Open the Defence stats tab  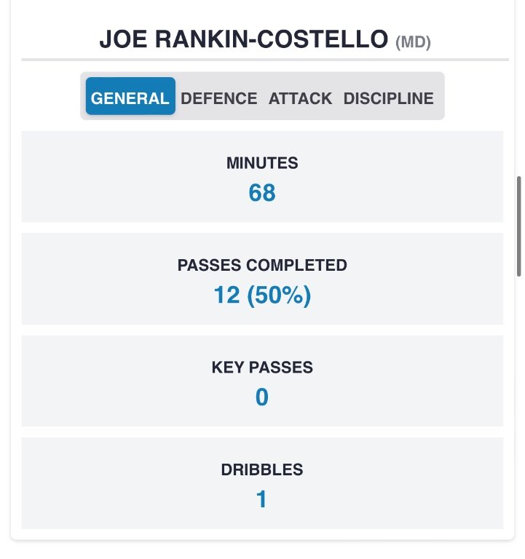[218, 98]
